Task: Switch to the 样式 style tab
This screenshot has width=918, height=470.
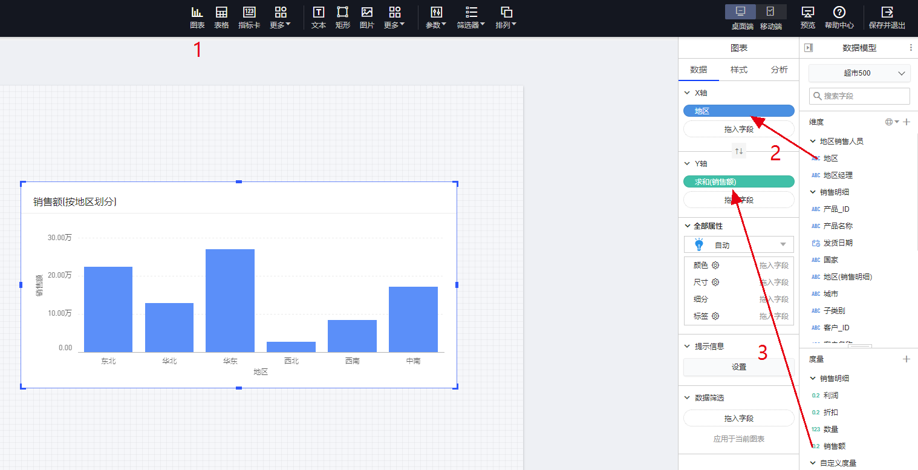Action: (738, 70)
